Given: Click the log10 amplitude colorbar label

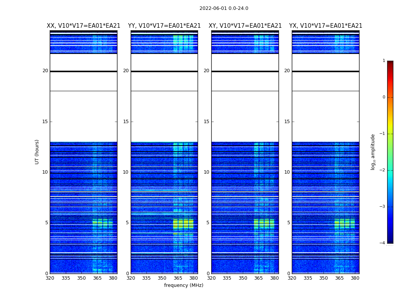Looking at the screenshot, I should pos(373,152).
